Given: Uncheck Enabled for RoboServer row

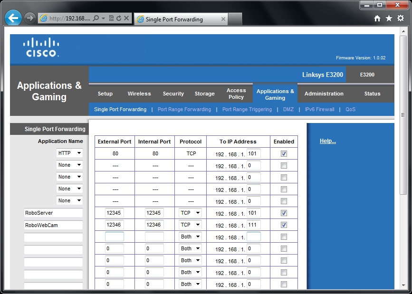Looking at the screenshot, I should coord(284,213).
